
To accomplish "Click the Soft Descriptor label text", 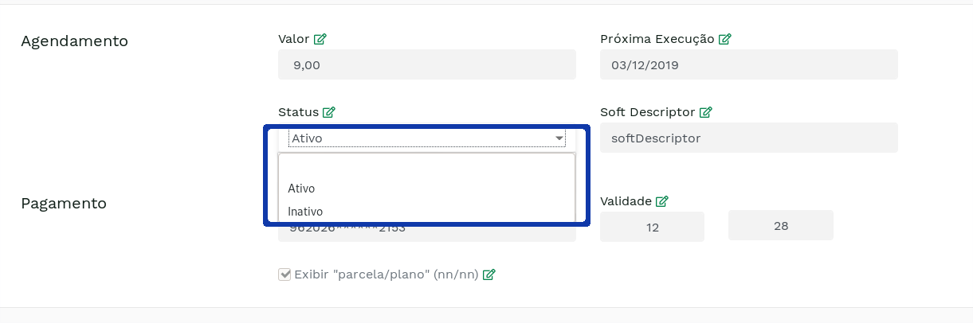I will pos(647,112).
